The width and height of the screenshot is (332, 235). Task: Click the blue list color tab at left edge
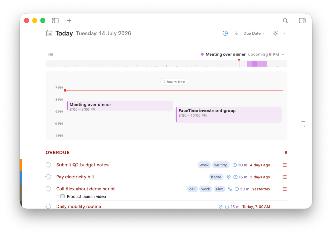pyautogui.click(x=21, y=177)
